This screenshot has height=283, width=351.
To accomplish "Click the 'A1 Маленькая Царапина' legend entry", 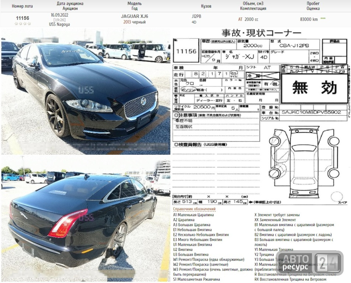I will pos(194,215).
